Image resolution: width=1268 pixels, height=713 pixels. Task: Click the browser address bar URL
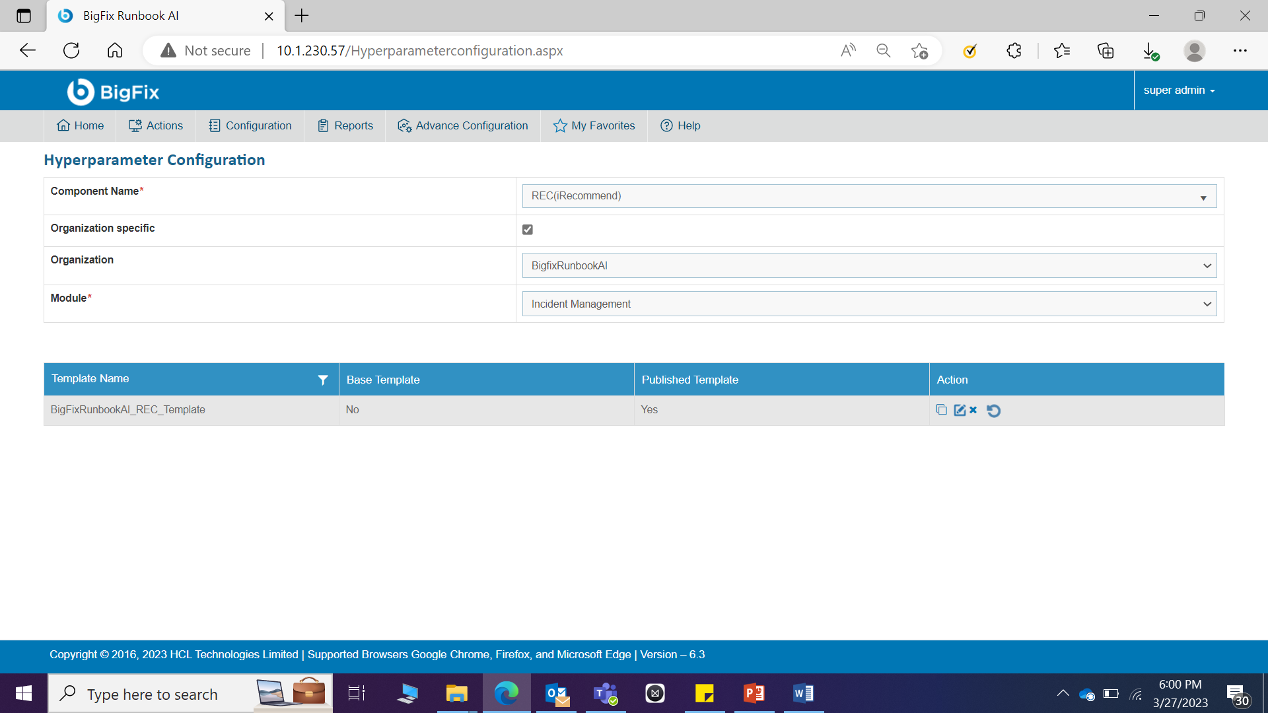coord(419,51)
